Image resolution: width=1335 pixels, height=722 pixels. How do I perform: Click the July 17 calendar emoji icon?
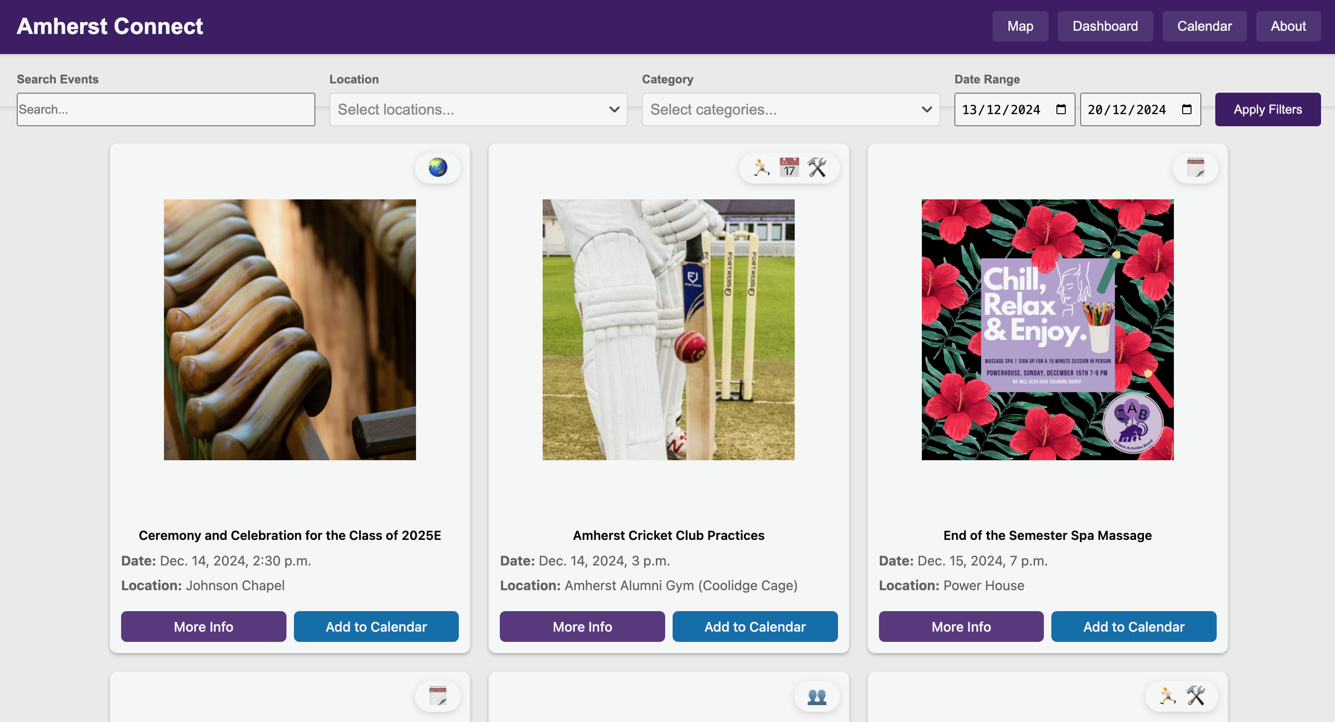point(789,167)
